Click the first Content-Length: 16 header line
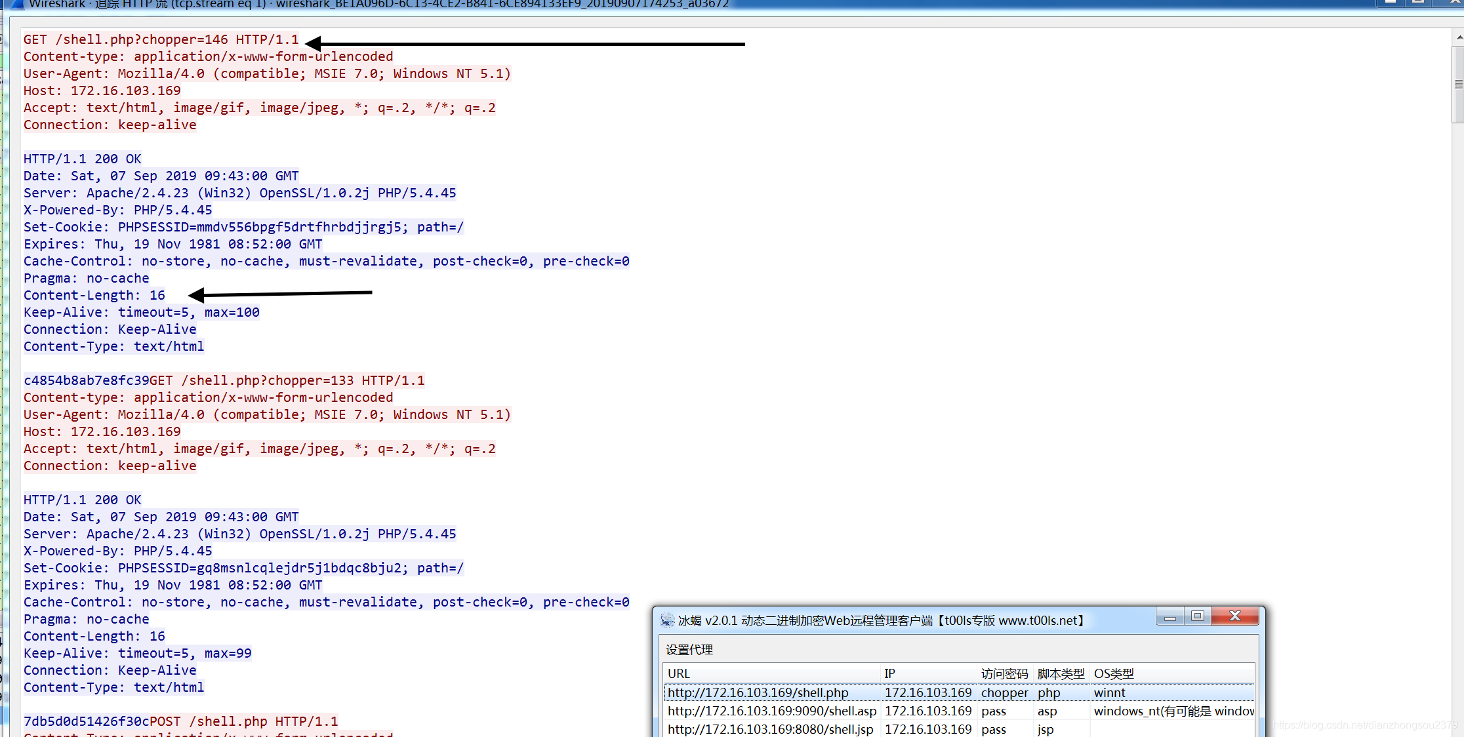Image resolution: width=1464 pixels, height=737 pixels. point(94,295)
